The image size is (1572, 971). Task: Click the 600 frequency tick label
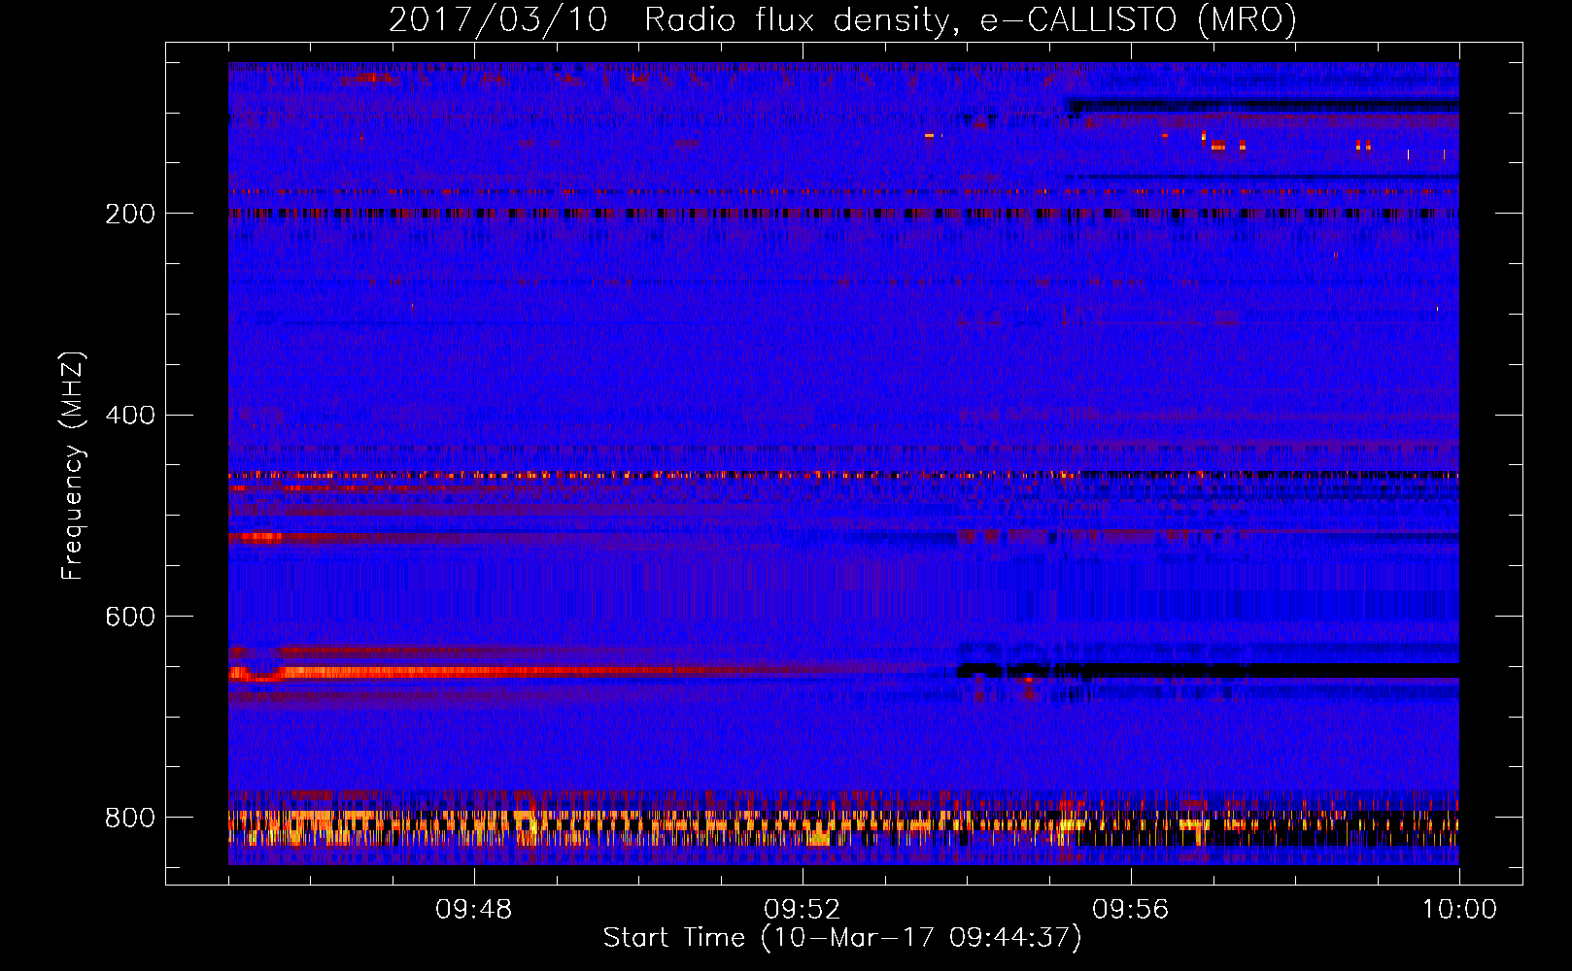pos(130,617)
